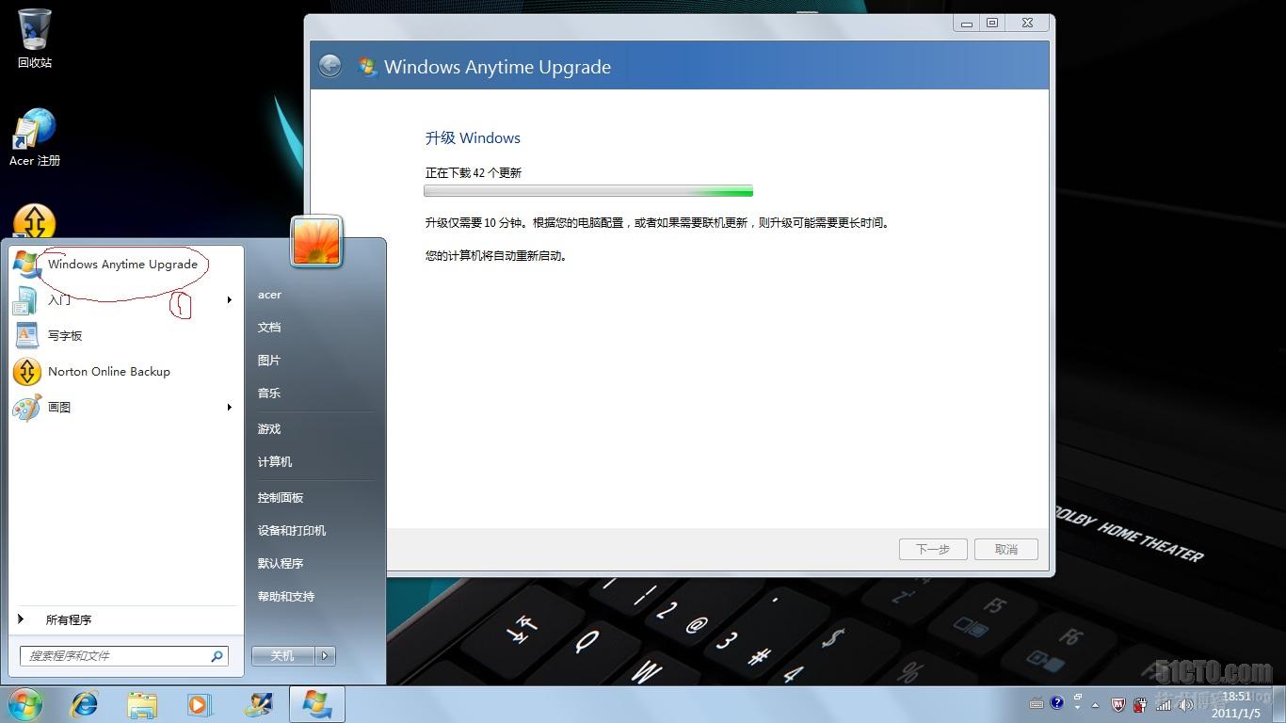Click the volume speaker tray icon
The height and width of the screenshot is (723, 1286).
(x=1186, y=704)
